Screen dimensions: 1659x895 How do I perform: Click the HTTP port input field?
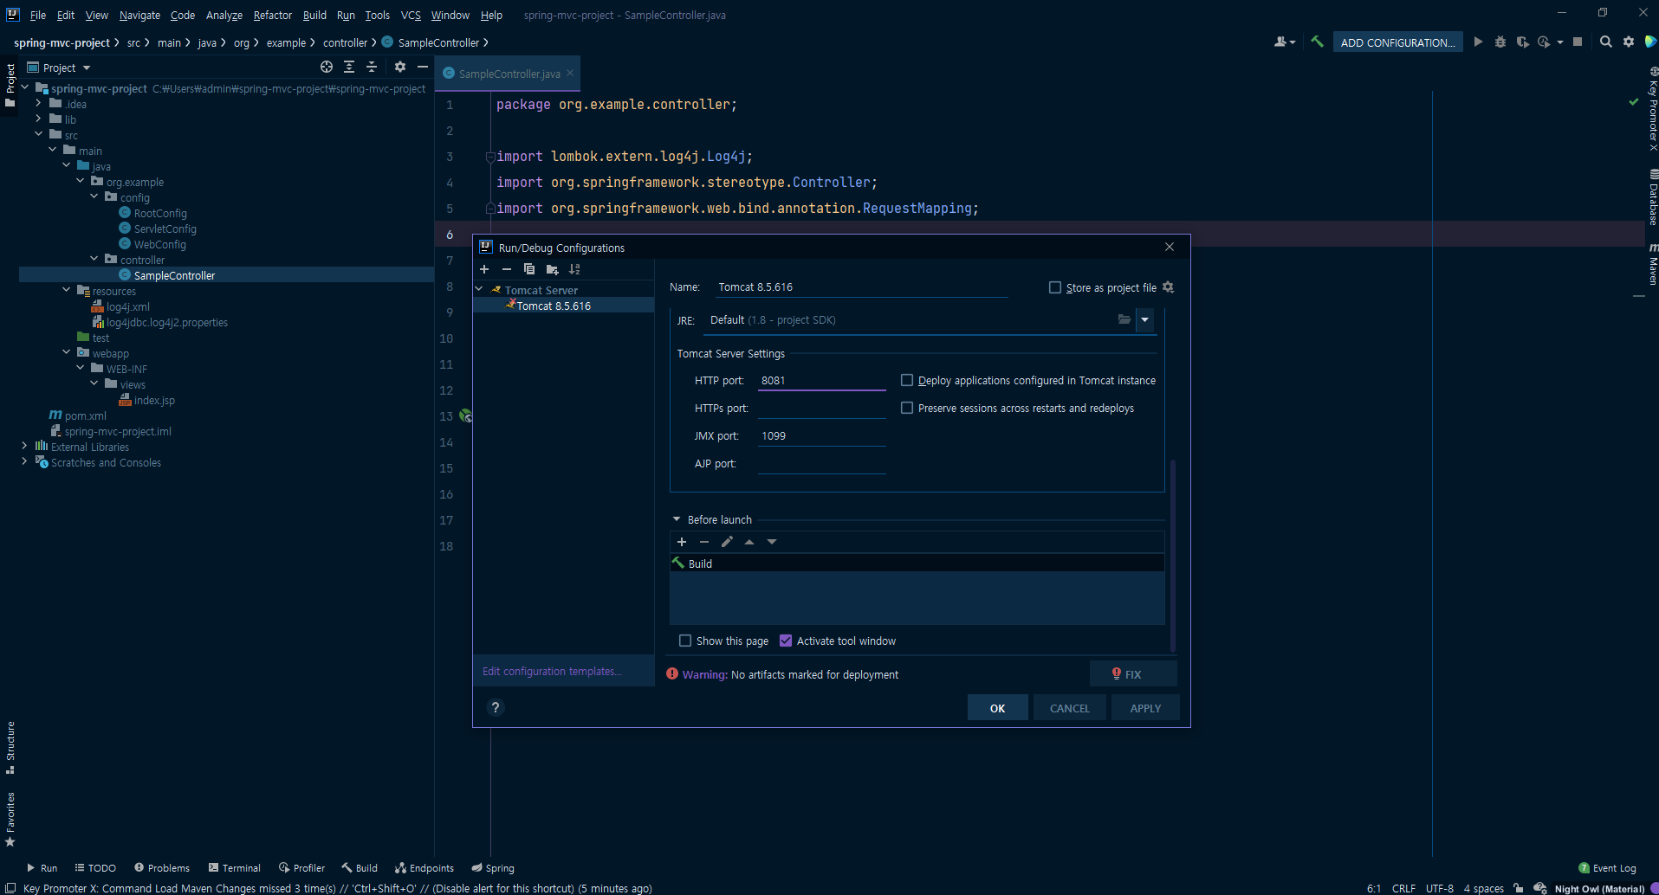[821, 380]
